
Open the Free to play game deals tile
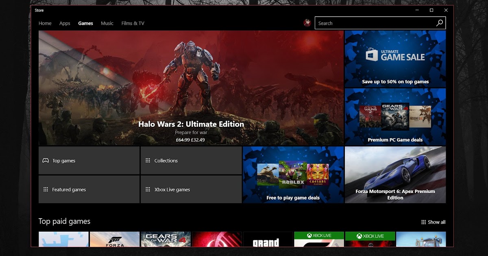click(293, 175)
